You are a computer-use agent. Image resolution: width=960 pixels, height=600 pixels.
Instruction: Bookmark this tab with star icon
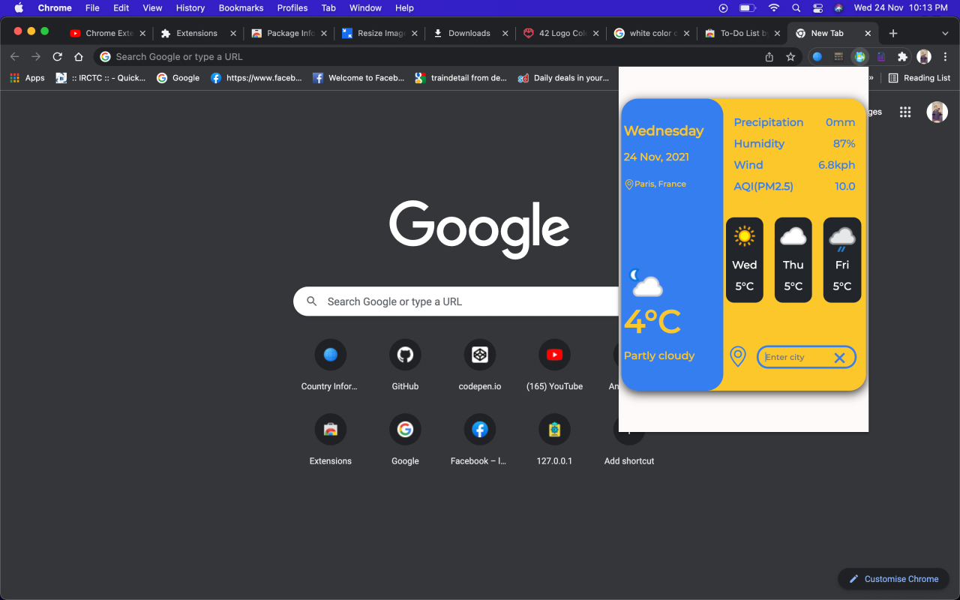click(x=790, y=57)
